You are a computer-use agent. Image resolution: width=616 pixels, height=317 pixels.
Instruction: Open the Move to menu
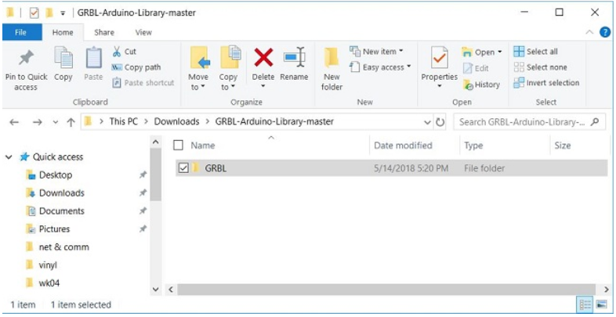coord(198,69)
